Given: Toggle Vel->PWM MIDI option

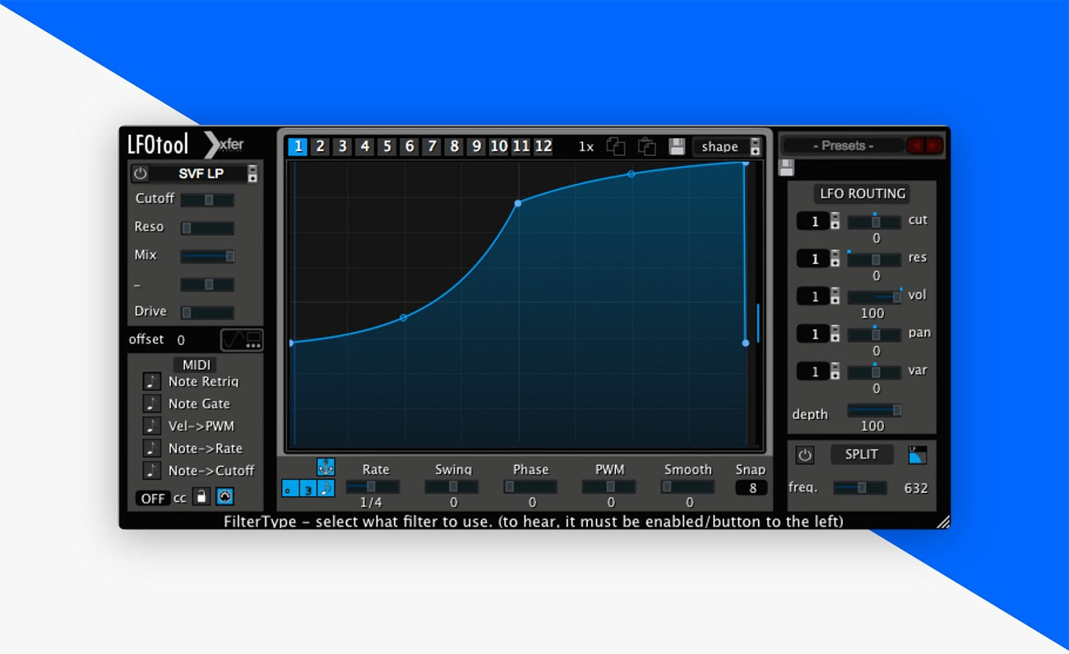Looking at the screenshot, I should tap(152, 426).
